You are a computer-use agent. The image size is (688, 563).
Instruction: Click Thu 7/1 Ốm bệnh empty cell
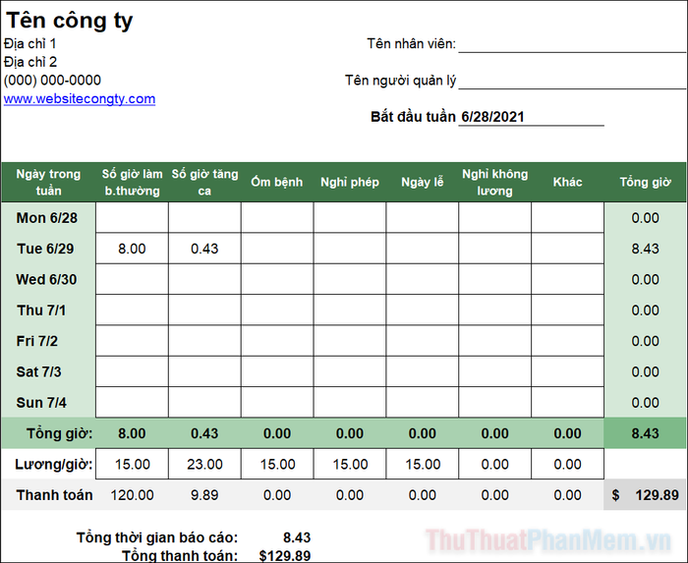point(277,310)
